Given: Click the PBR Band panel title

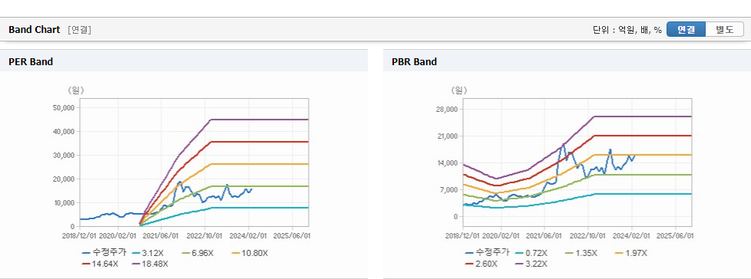Looking at the screenshot, I should click(415, 61).
